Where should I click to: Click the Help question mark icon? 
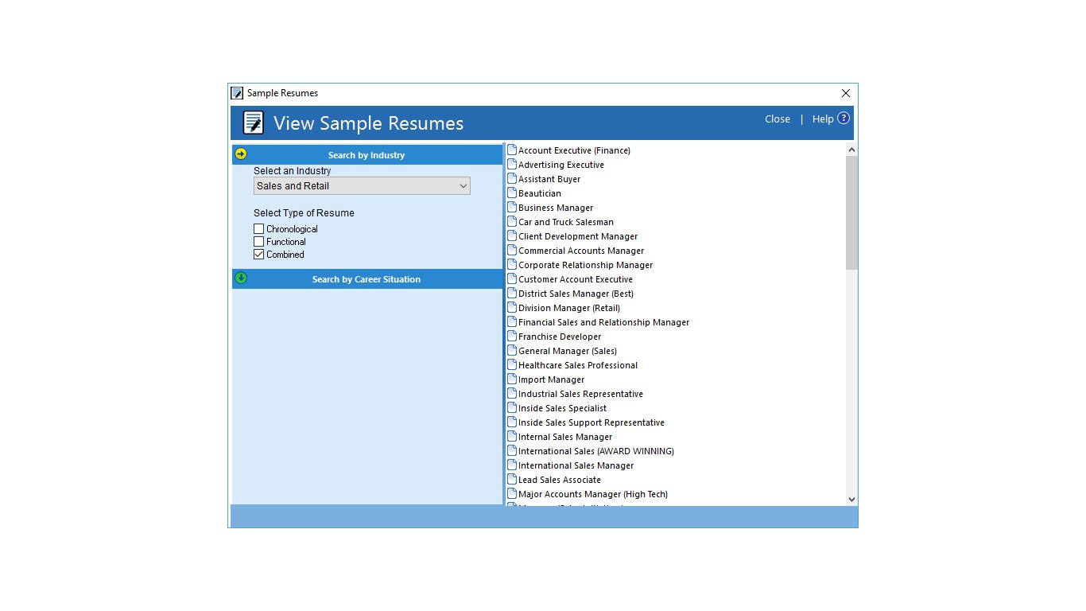[x=844, y=119]
